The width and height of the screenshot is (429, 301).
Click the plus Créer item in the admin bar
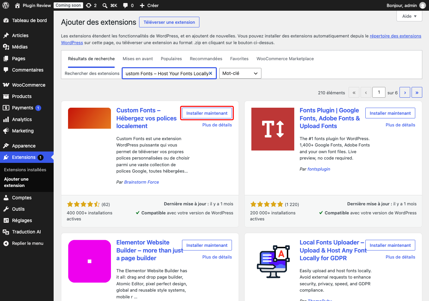click(149, 5)
